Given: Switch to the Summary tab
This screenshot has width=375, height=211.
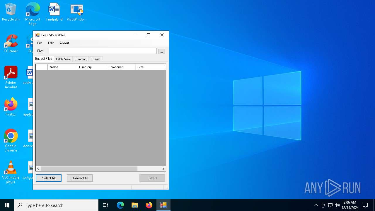Looking at the screenshot, I should point(81,59).
